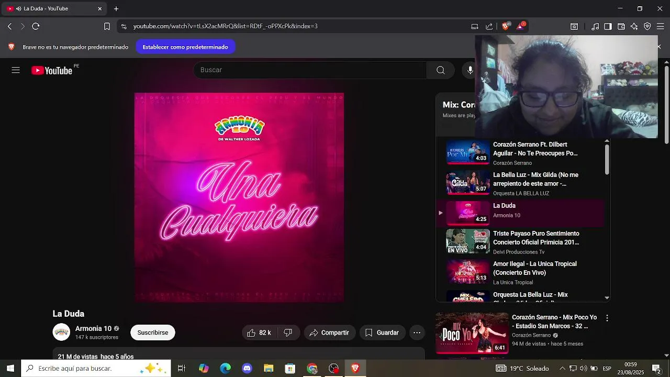
Task: Launch Discord from the taskbar
Action: [247, 369]
